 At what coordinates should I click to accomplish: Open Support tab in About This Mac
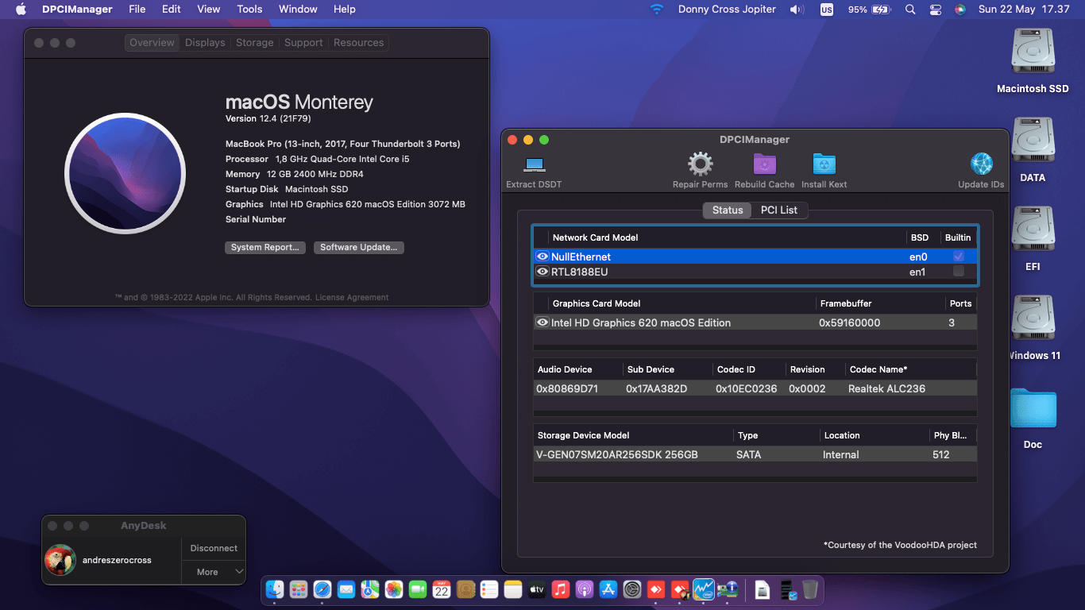303,43
